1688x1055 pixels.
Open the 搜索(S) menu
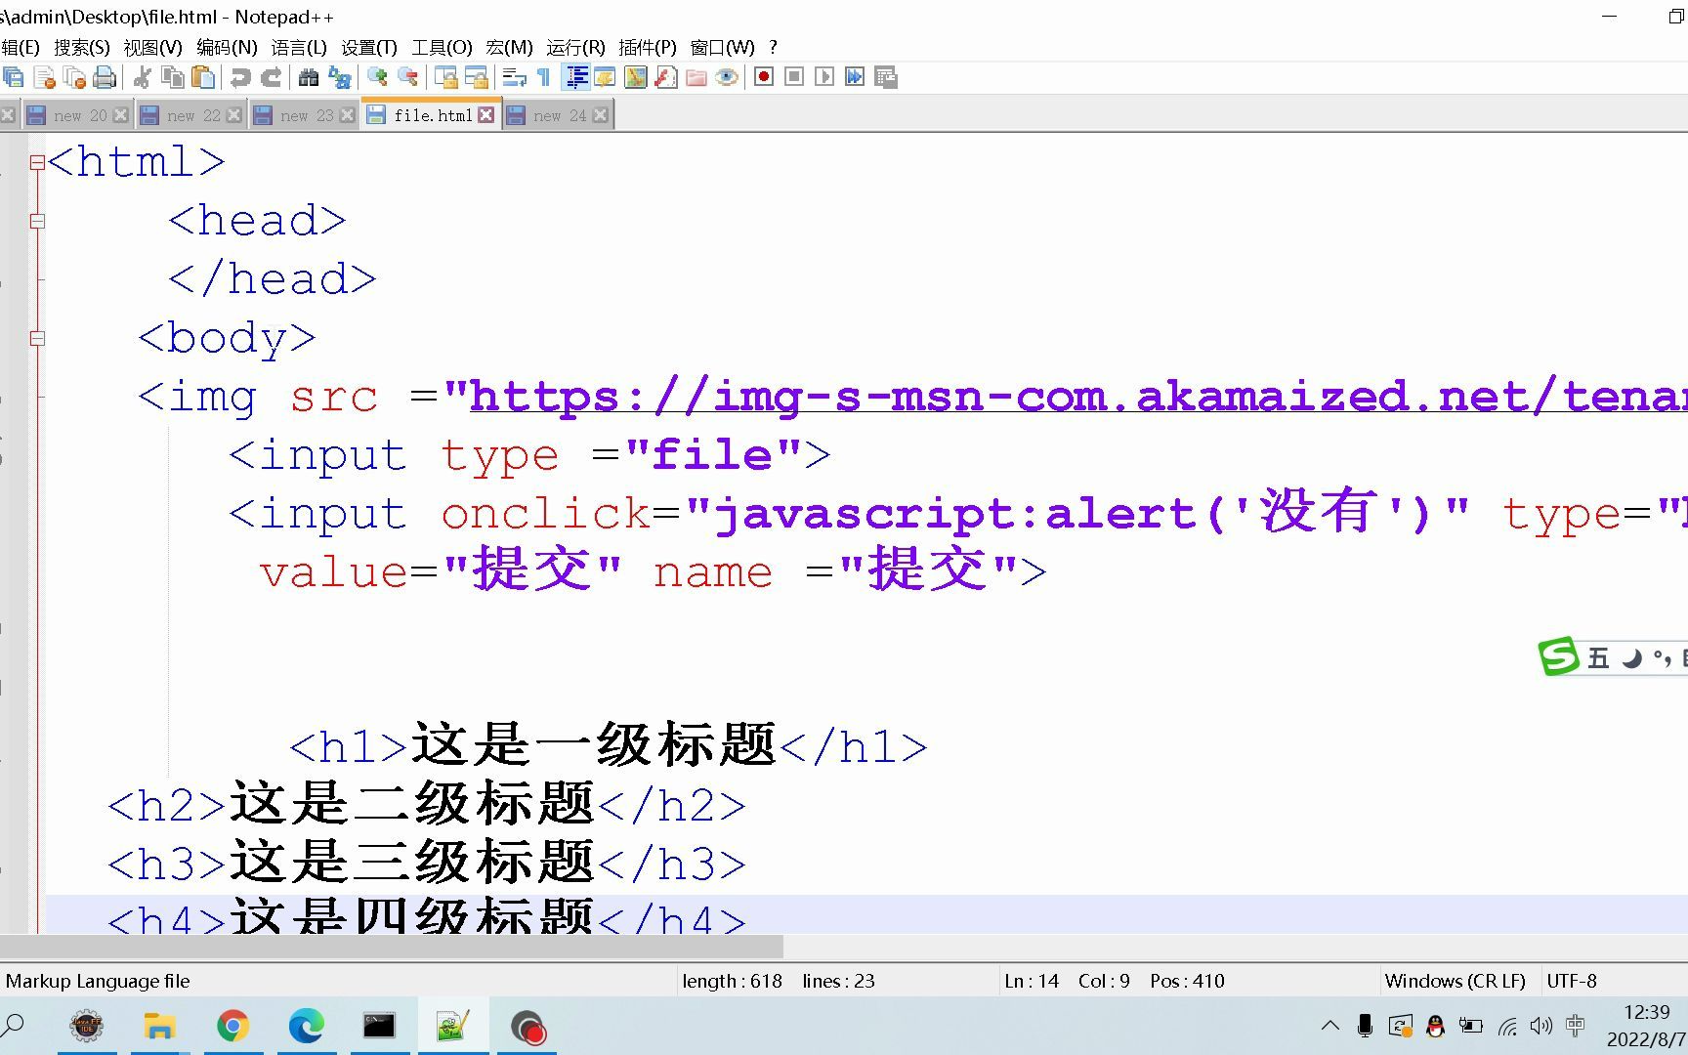click(x=82, y=47)
